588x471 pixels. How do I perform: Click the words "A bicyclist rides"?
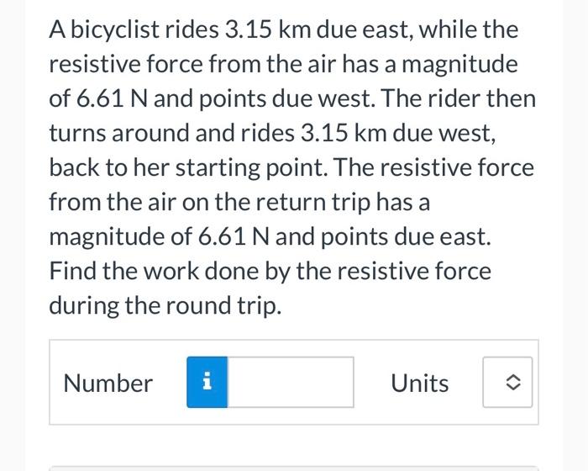[x=134, y=29]
